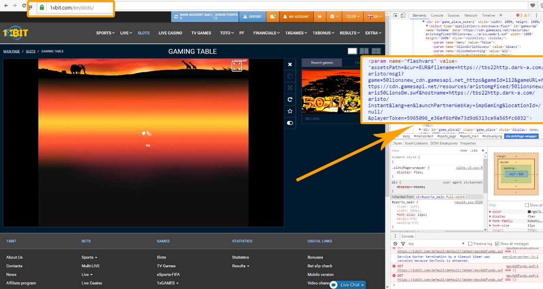Reload the game using the refresh icon
Screen dimensions: 543x289
pos(290,100)
